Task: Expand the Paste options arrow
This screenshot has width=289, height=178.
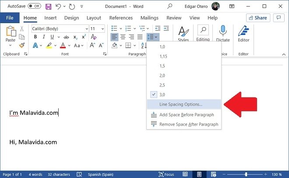Action: point(11,45)
